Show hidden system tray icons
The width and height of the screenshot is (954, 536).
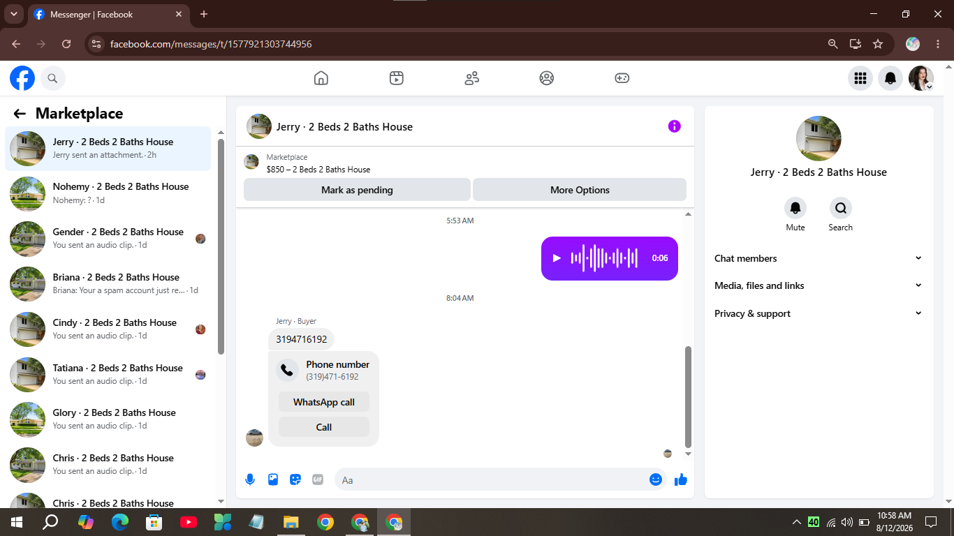point(796,521)
